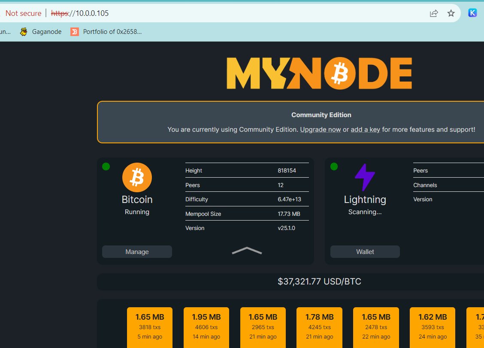This screenshot has height=348, width=484.
Task: Click the Not secure site warning
Action: pyautogui.click(x=24, y=13)
